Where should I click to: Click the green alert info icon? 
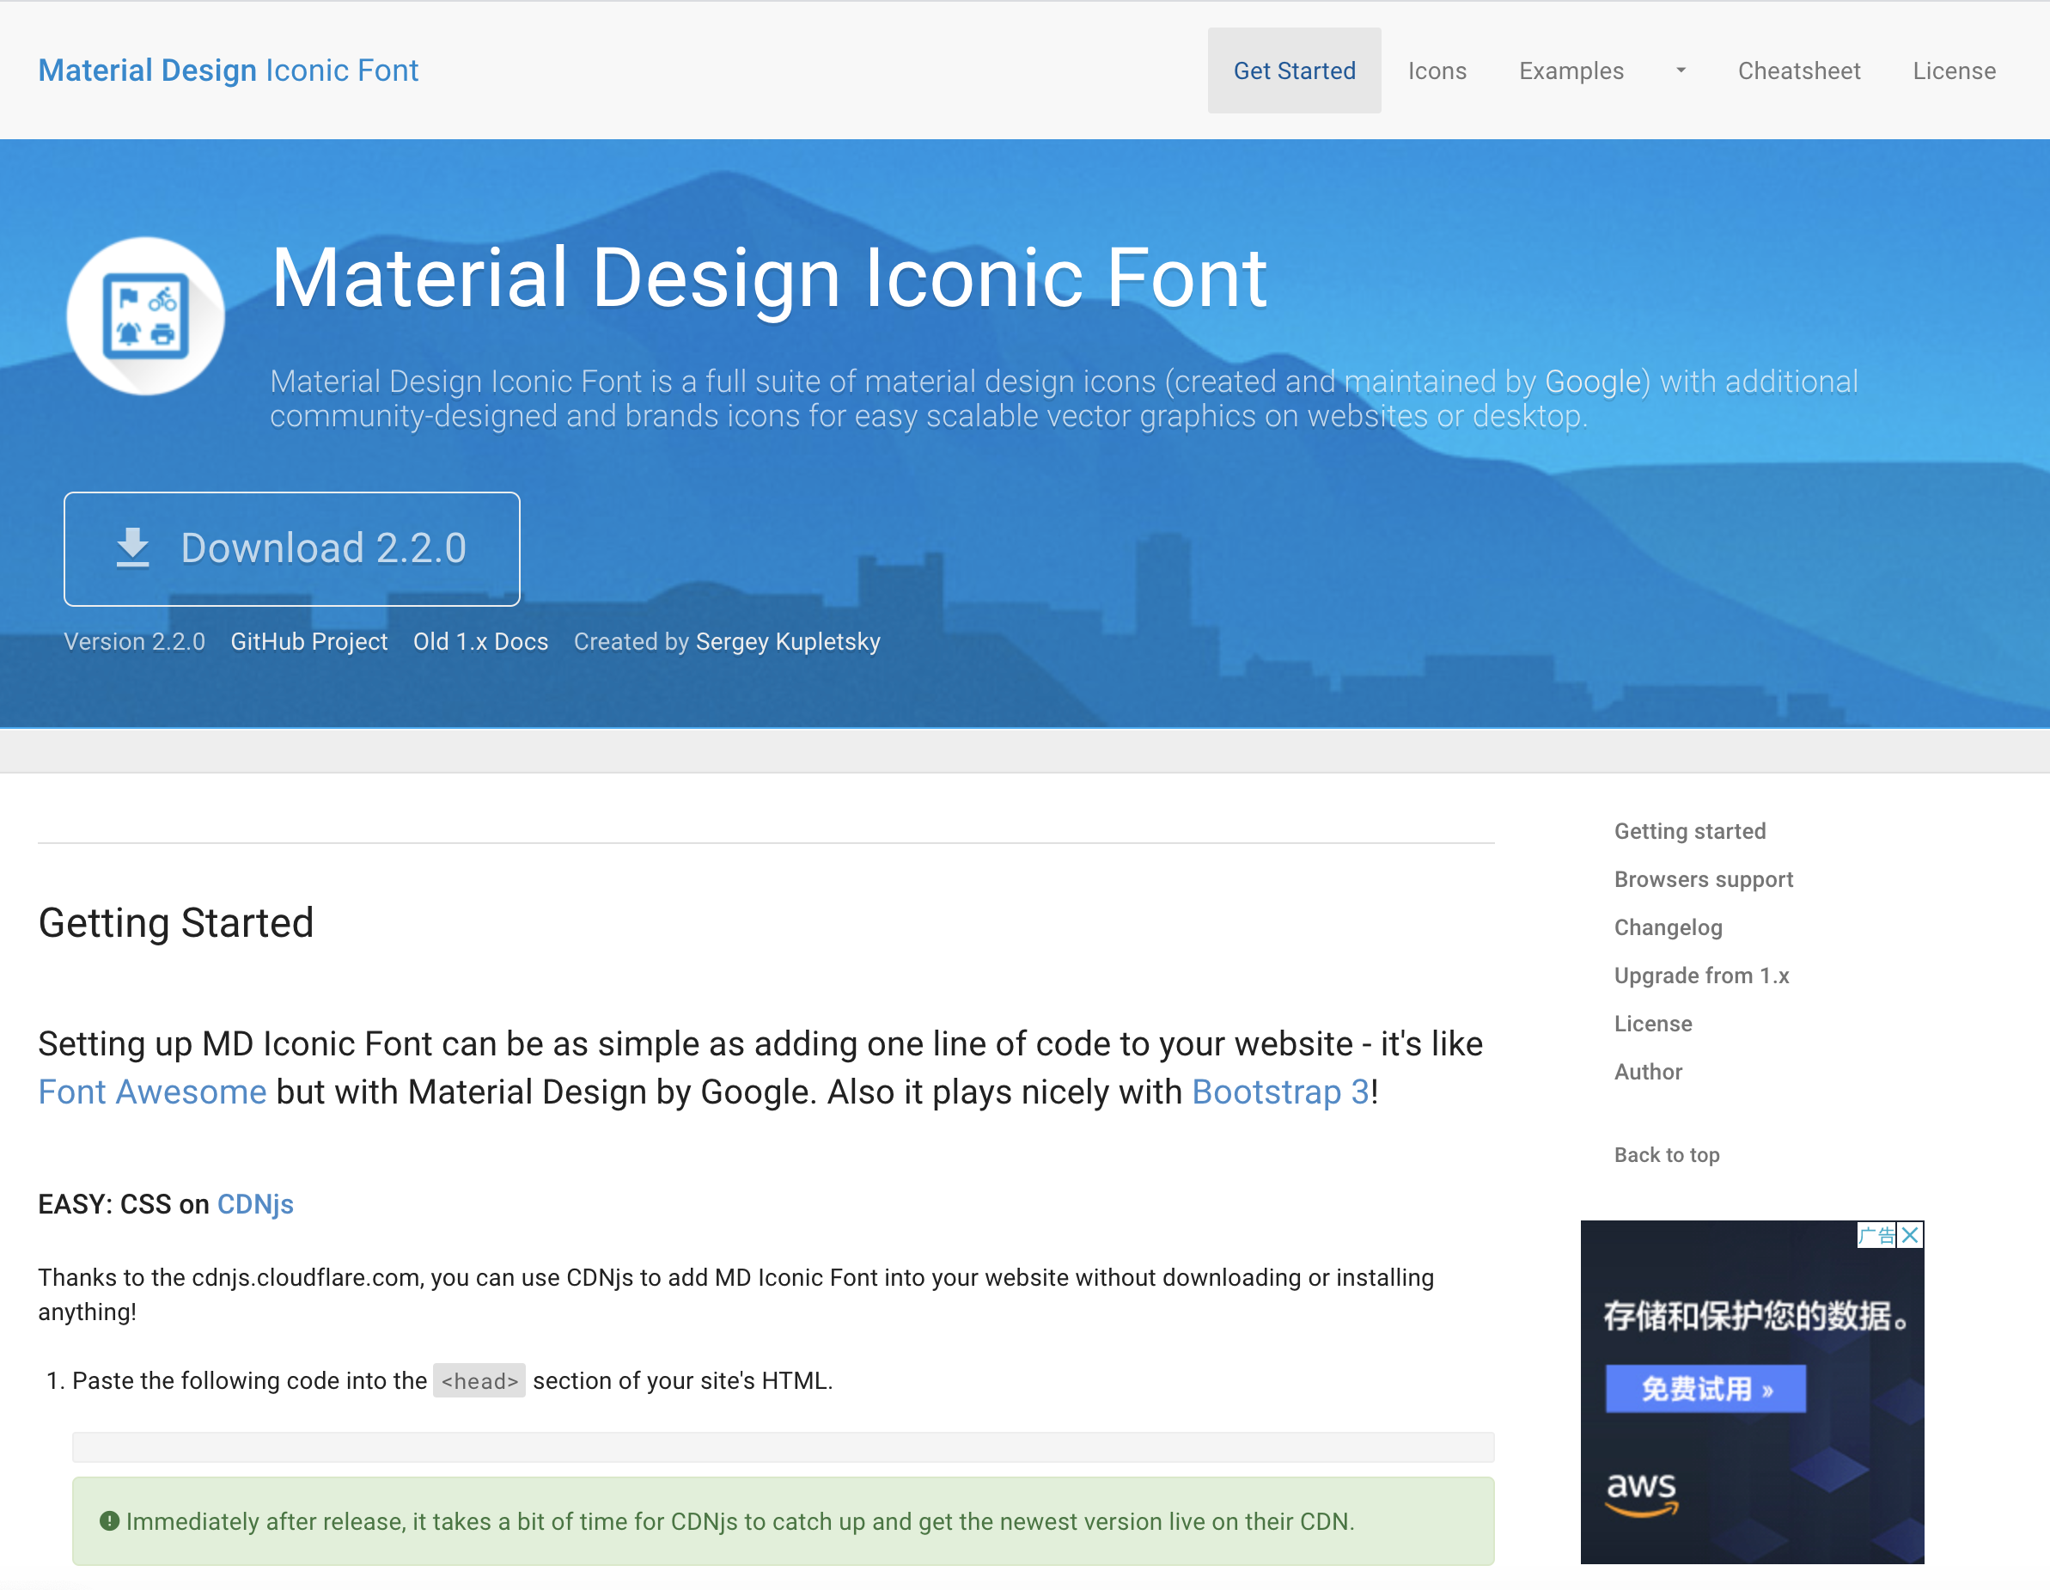110,1520
